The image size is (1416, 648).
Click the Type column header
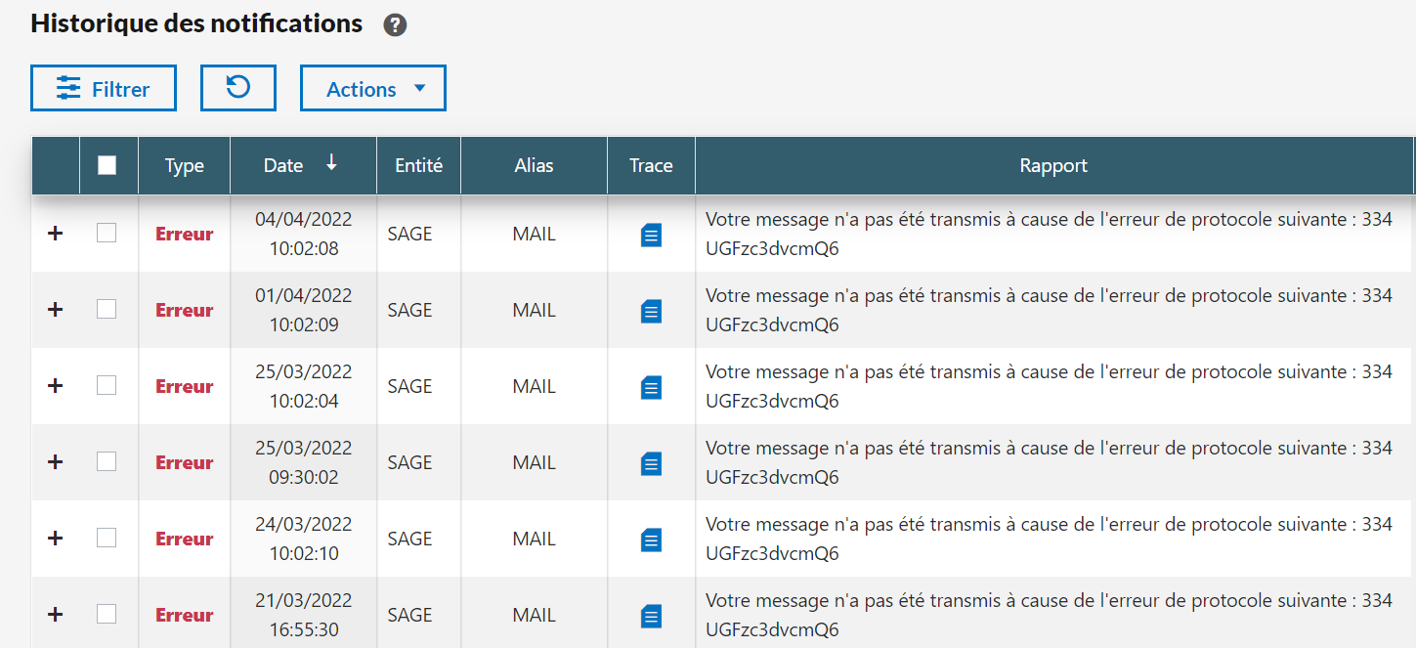(x=184, y=165)
